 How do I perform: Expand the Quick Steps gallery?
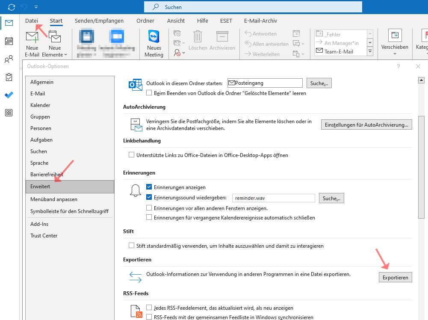click(370, 51)
